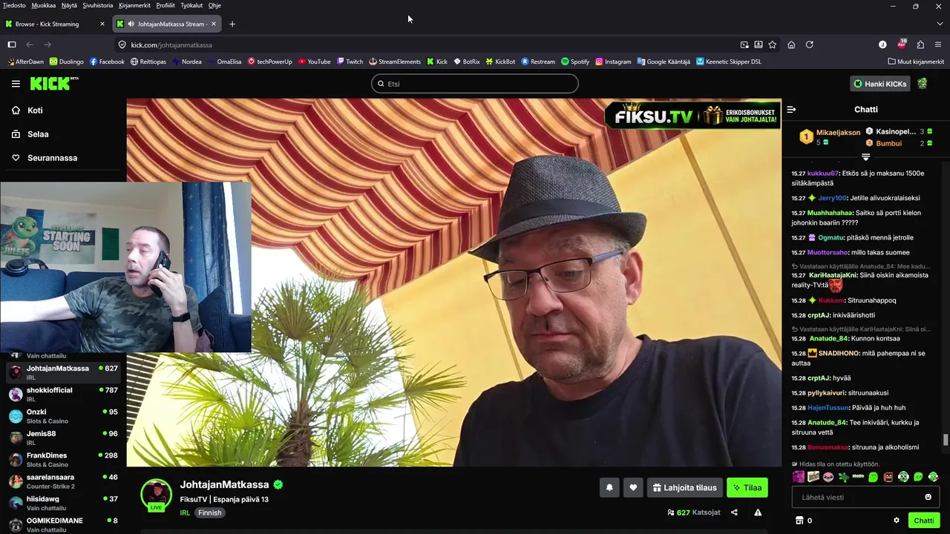Screen dimensions: 950x534
Task: Open JohtajanMatkassa in sidebar channel list
Action: tap(63, 372)
